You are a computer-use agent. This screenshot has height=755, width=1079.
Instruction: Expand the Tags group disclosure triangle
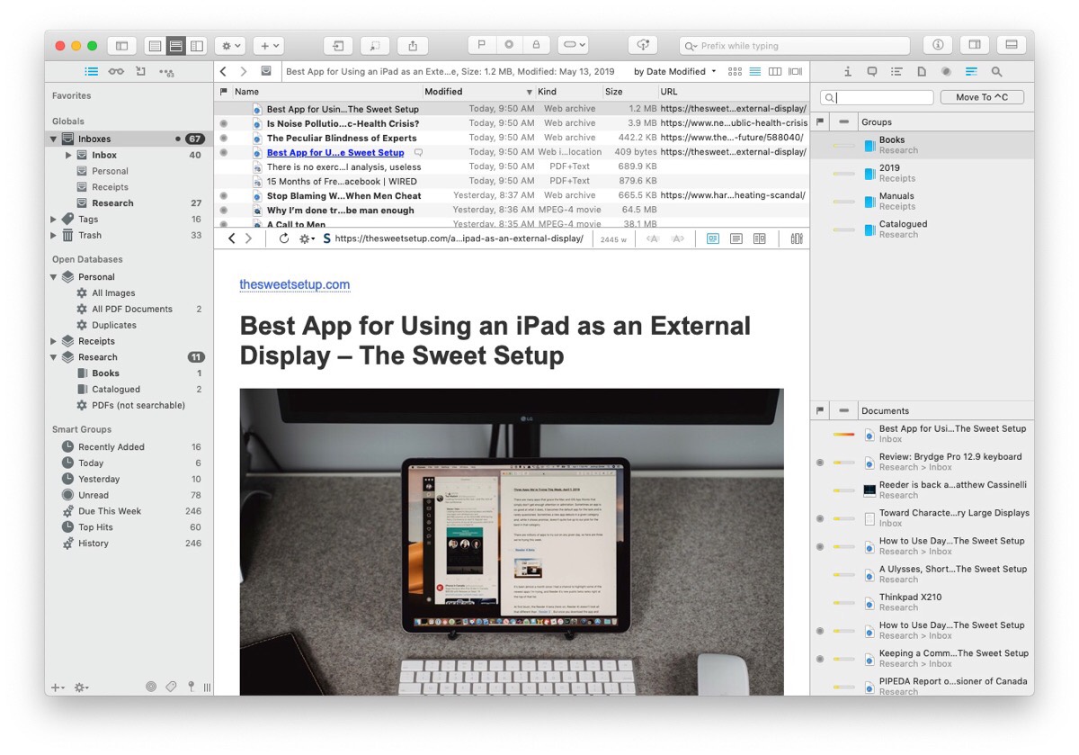54,220
